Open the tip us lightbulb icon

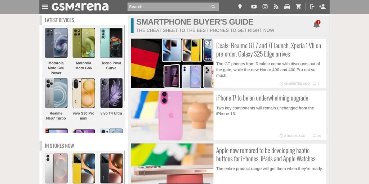coord(240,7)
